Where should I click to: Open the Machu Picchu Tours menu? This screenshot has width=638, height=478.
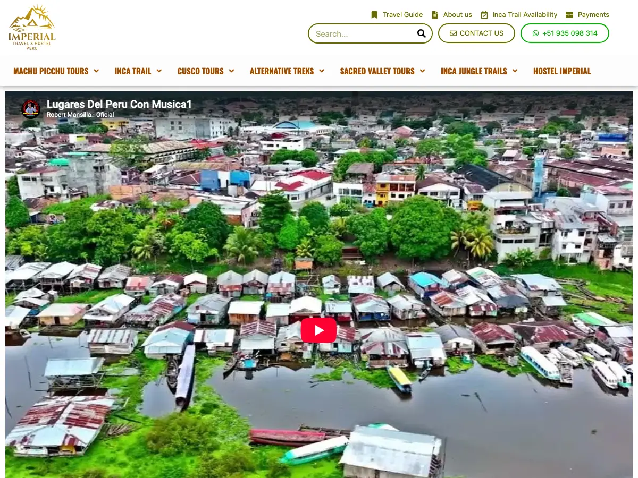(51, 71)
